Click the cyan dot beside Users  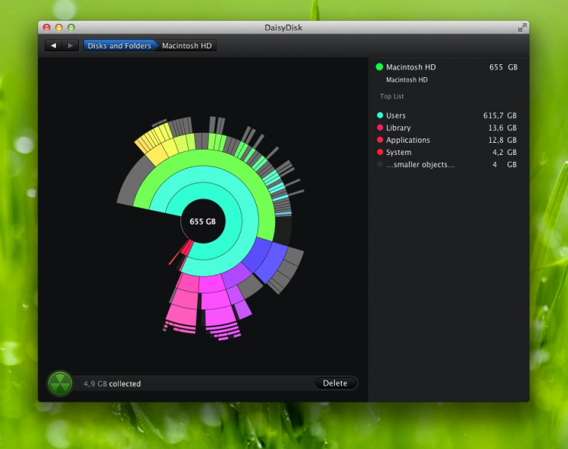click(x=380, y=116)
